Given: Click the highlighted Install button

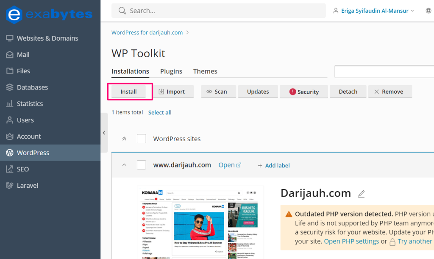Looking at the screenshot, I should click(x=129, y=91).
